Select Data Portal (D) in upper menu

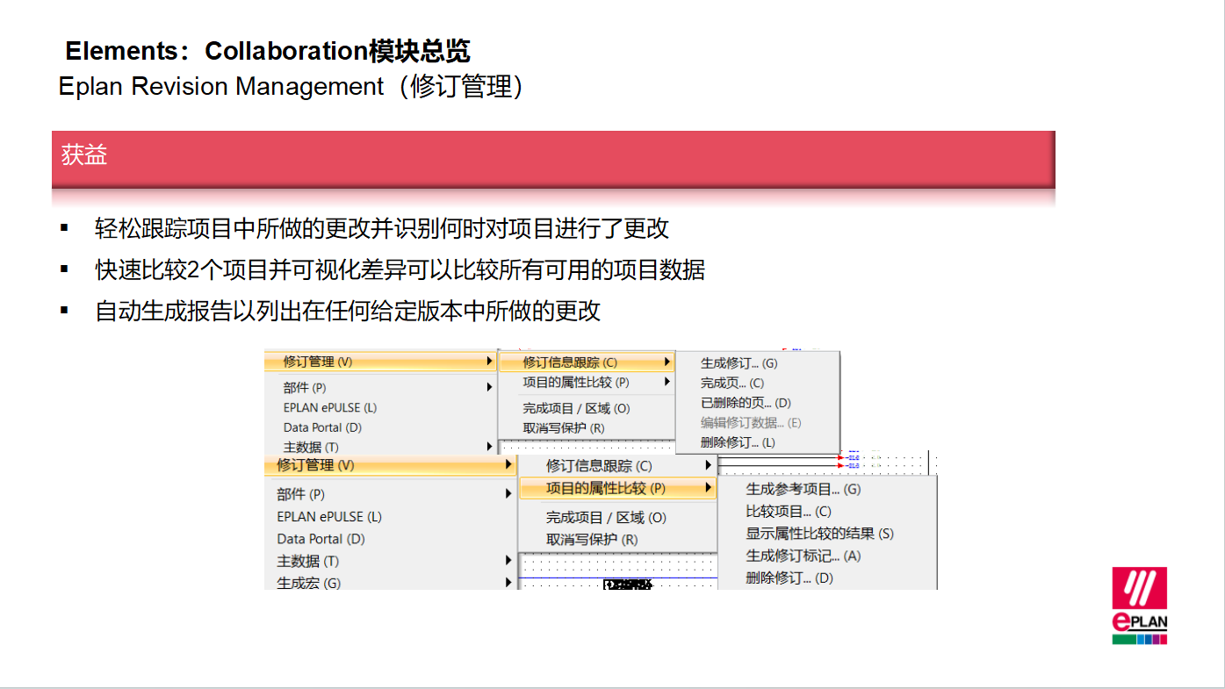[x=322, y=427]
